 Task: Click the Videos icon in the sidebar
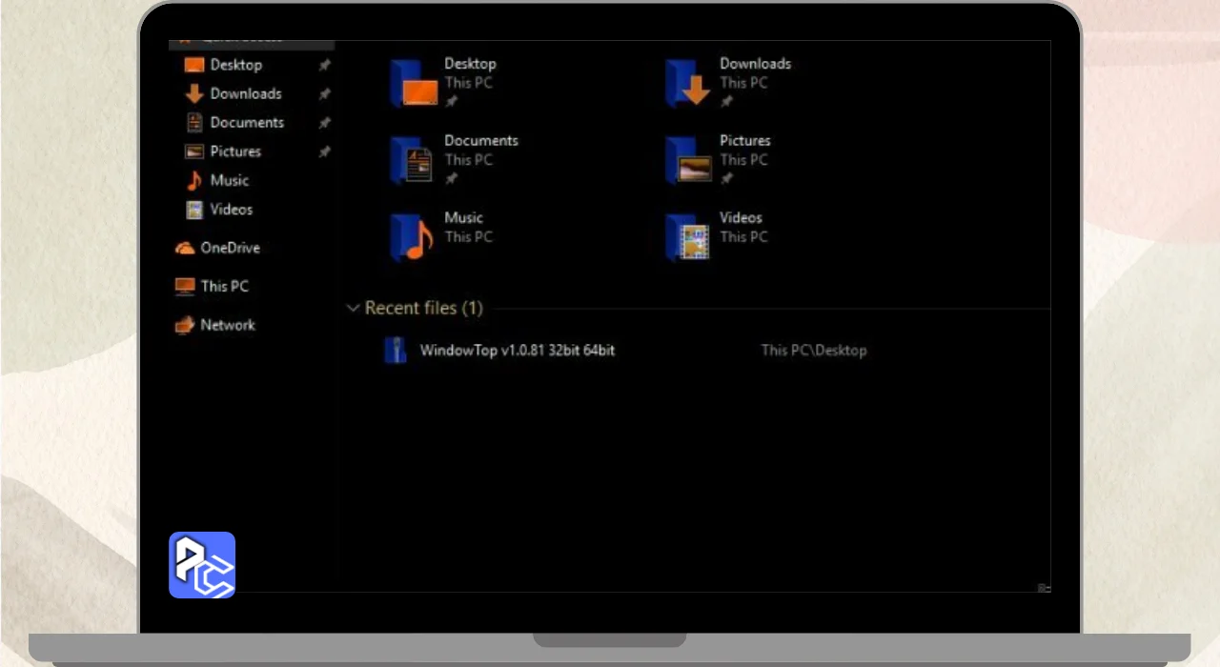tap(194, 210)
